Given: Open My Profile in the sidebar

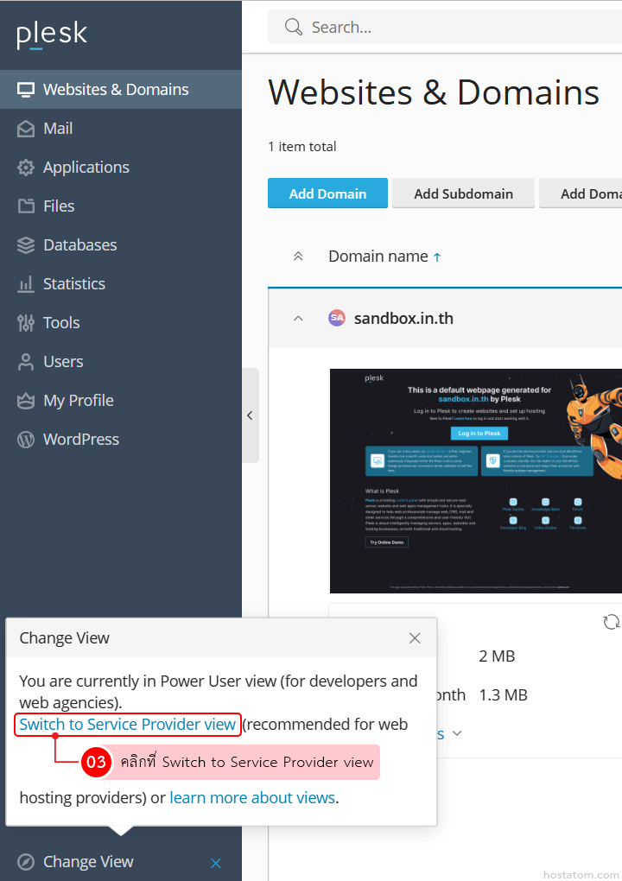Looking at the screenshot, I should [78, 401].
